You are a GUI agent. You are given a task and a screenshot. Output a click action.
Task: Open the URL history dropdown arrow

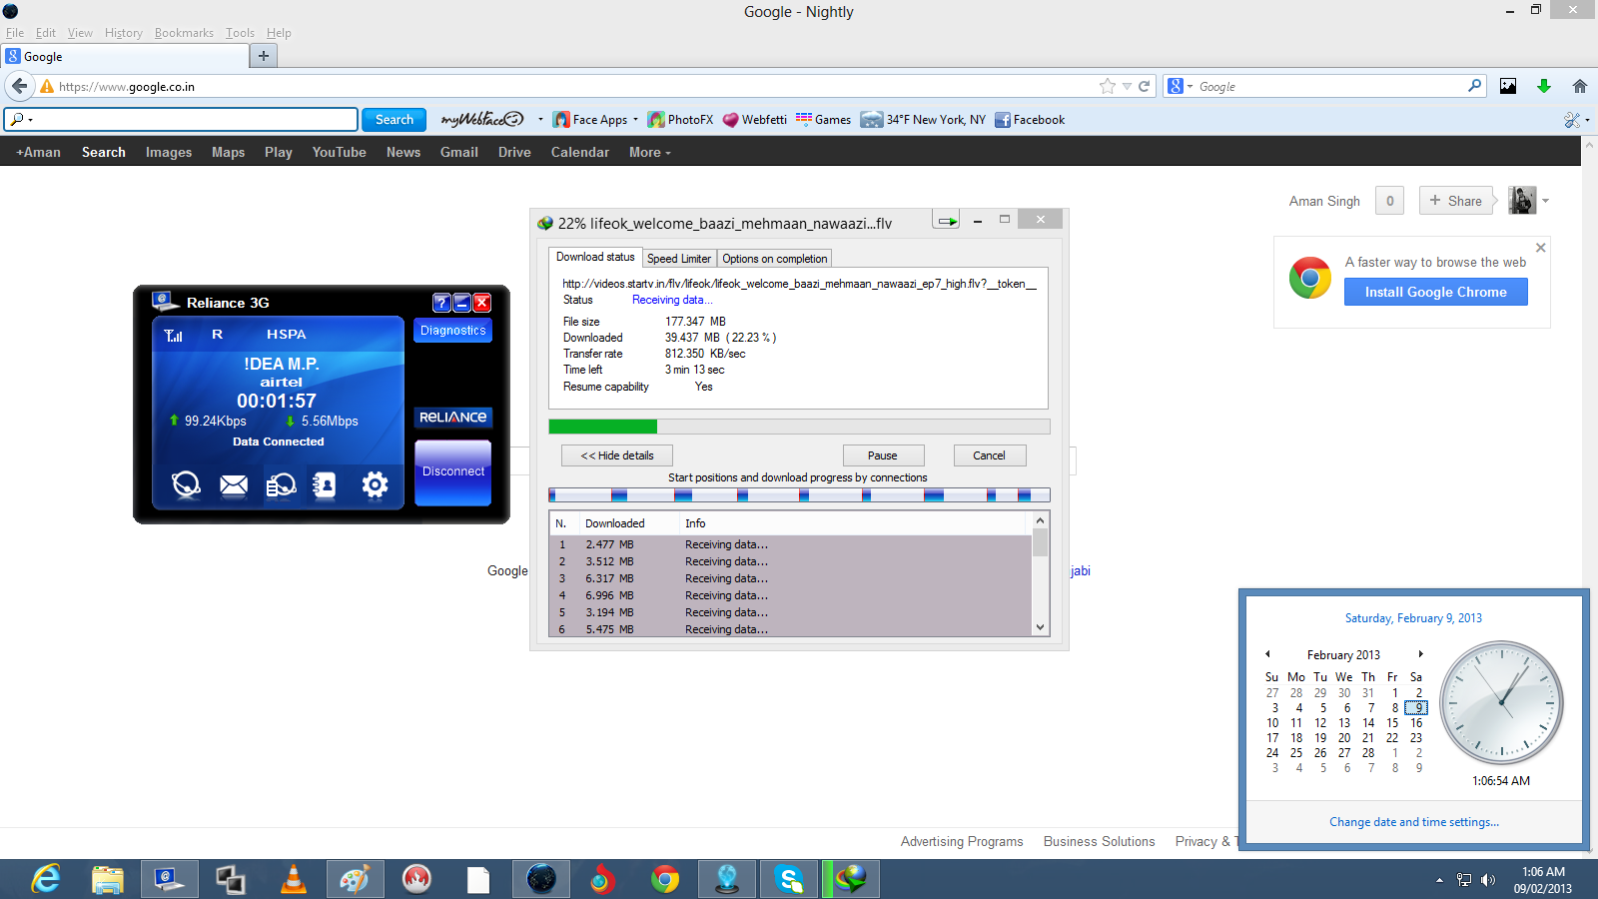click(1127, 87)
